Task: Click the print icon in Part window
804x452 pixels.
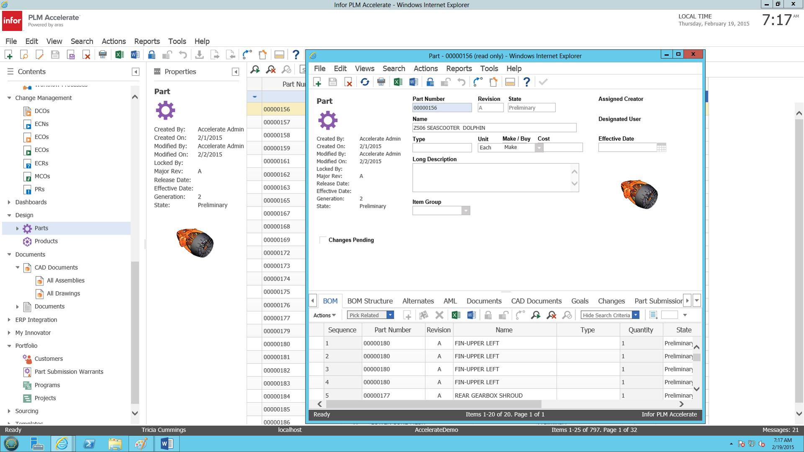Action: (381, 82)
